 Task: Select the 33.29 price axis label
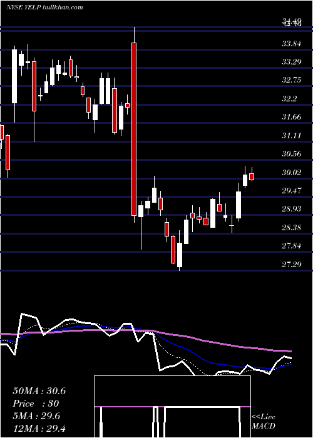[x=292, y=61]
